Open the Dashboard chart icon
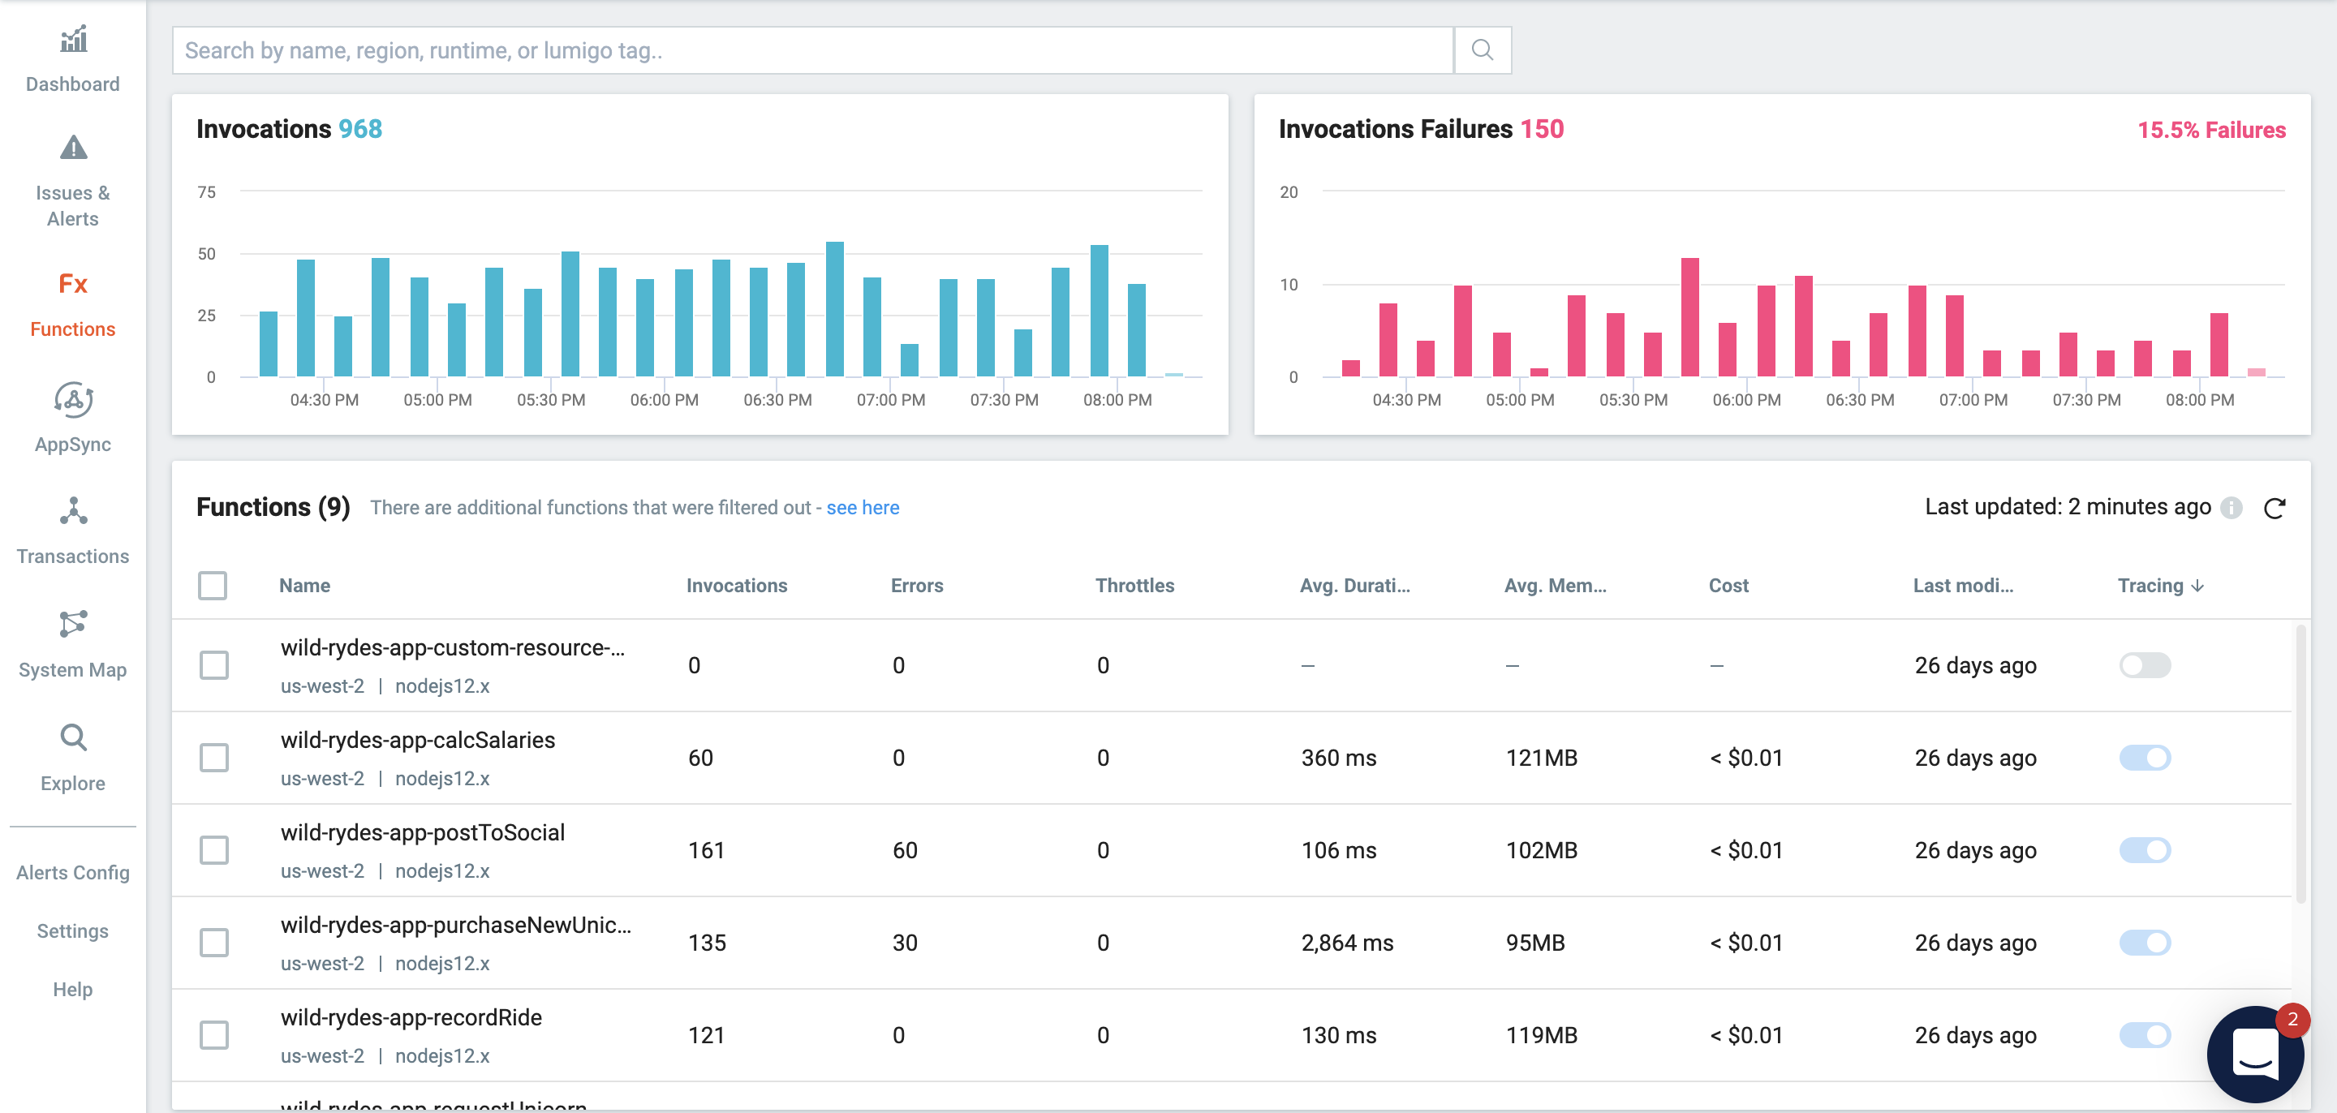Image resolution: width=2337 pixels, height=1113 pixels. (72, 39)
